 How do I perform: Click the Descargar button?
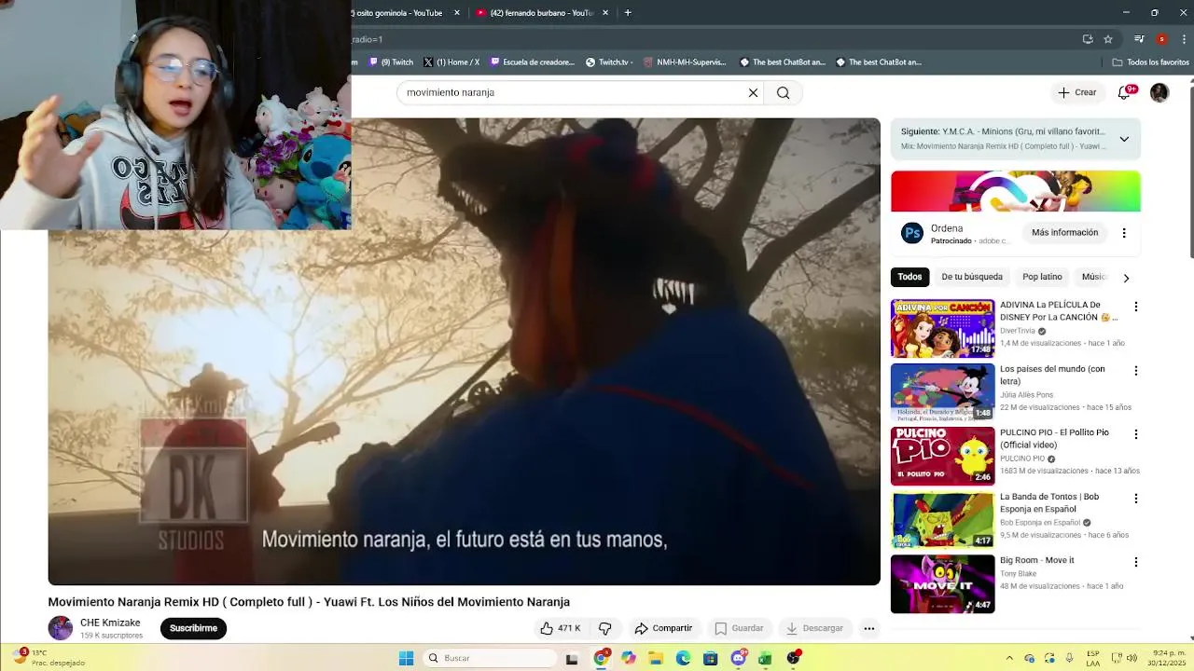click(x=814, y=628)
